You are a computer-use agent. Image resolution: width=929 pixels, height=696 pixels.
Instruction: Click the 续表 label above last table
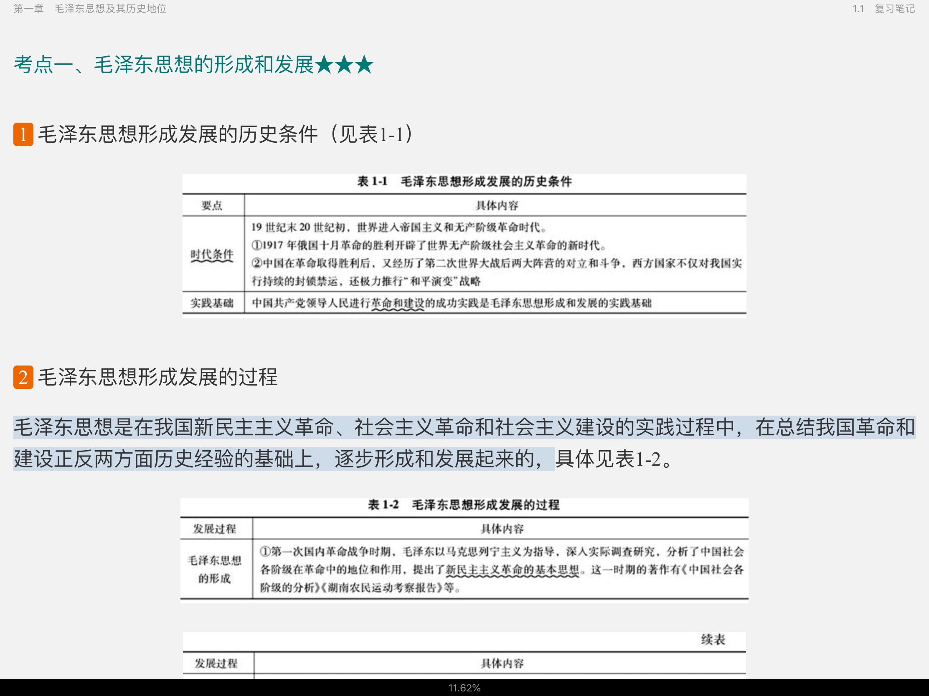coord(713,639)
